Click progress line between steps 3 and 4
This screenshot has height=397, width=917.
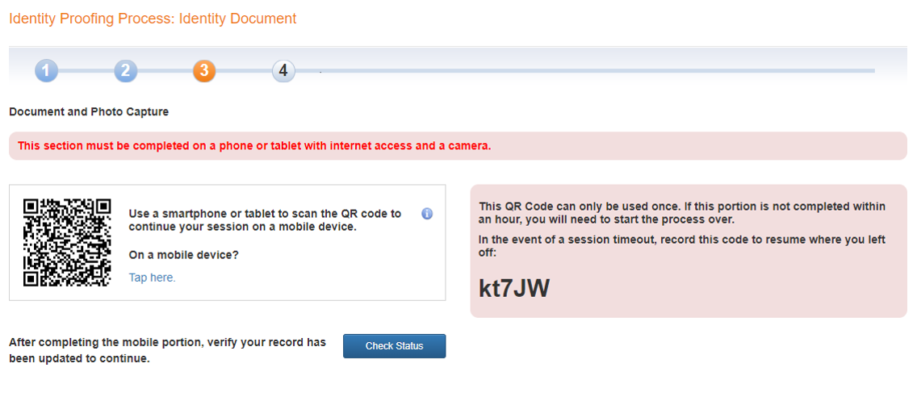coord(244,71)
